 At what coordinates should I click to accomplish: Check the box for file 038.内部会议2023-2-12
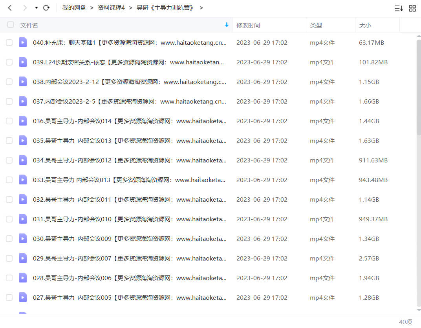[x=9, y=82]
